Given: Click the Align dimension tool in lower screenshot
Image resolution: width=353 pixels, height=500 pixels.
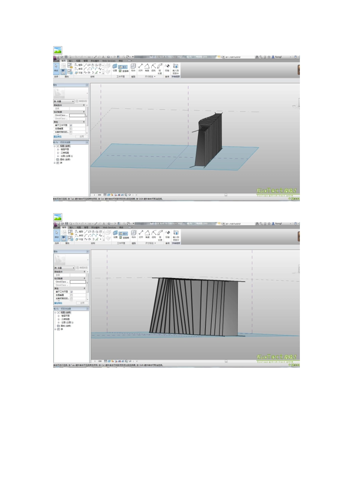Looking at the screenshot, I should [x=141, y=234].
